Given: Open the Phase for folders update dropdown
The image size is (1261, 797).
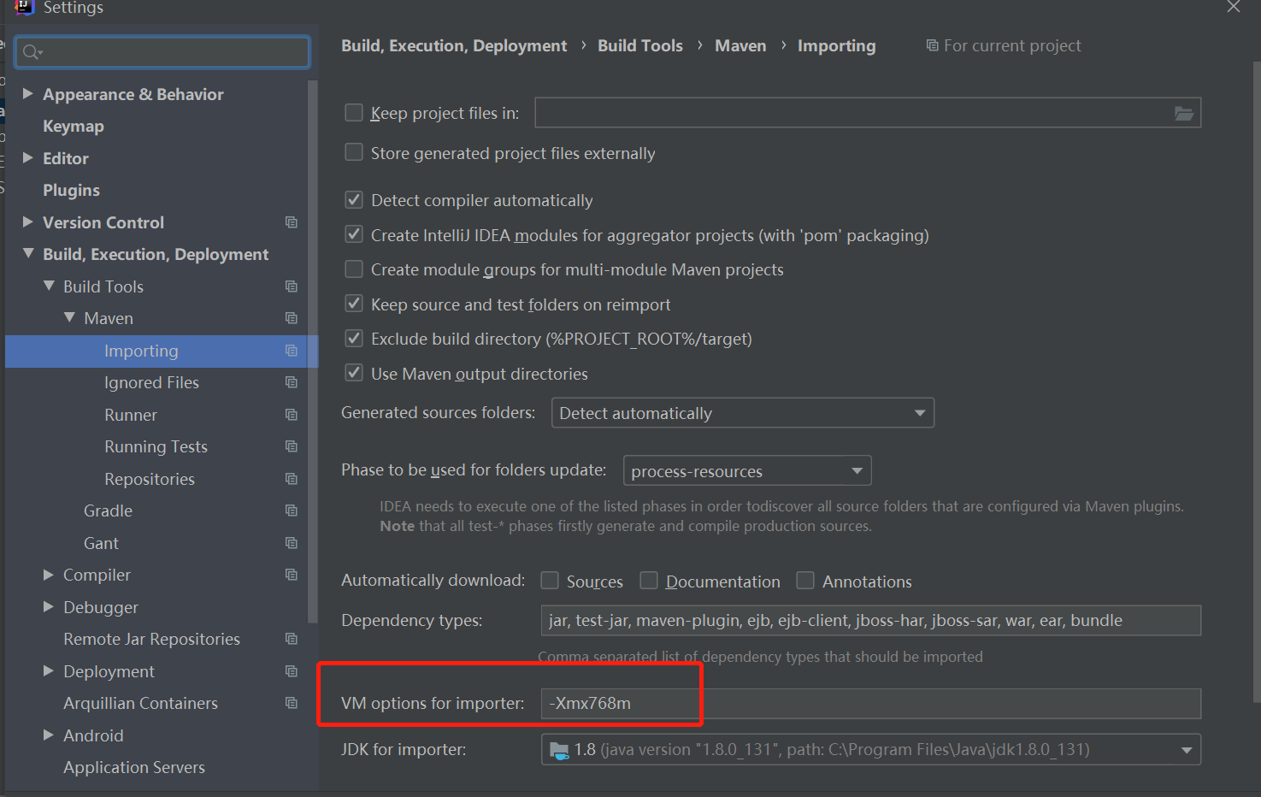Looking at the screenshot, I should coord(746,470).
